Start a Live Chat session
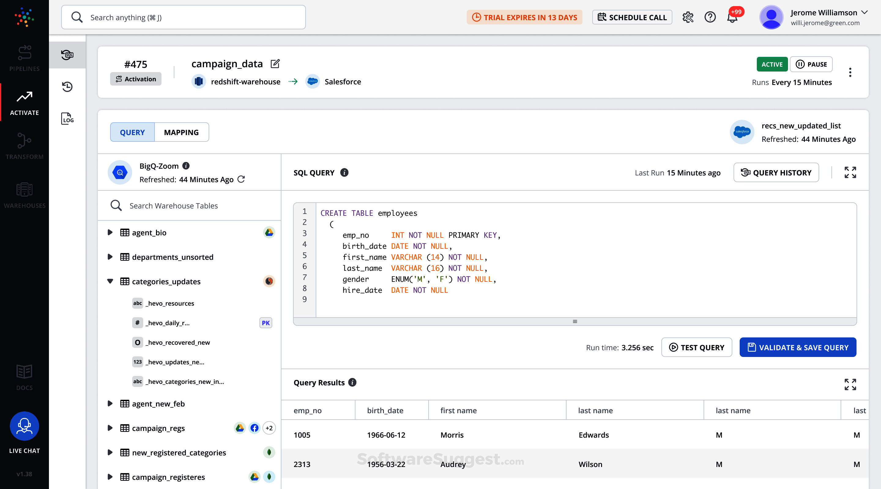Image resolution: width=881 pixels, height=489 pixels. (24, 426)
